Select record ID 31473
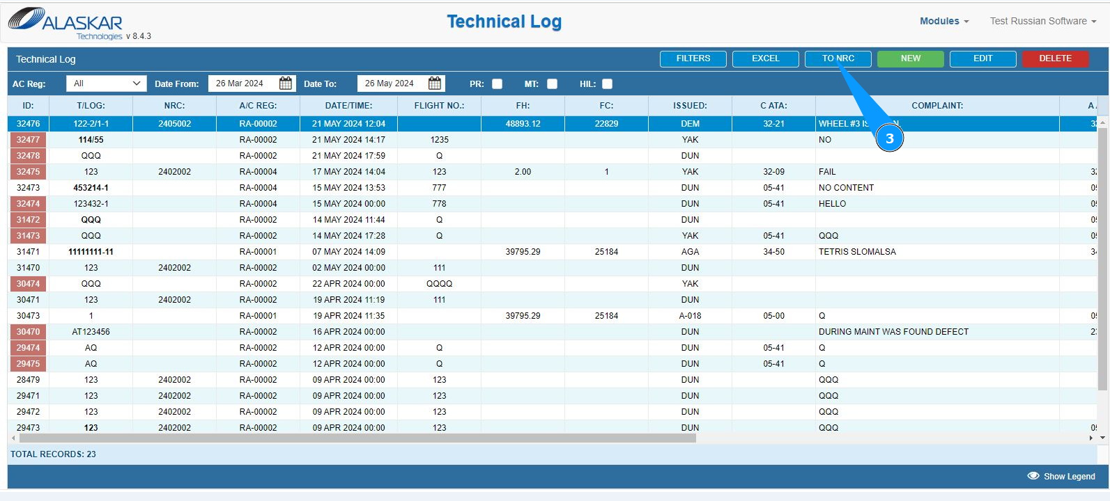The width and height of the screenshot is (1110, 501). 28,236
